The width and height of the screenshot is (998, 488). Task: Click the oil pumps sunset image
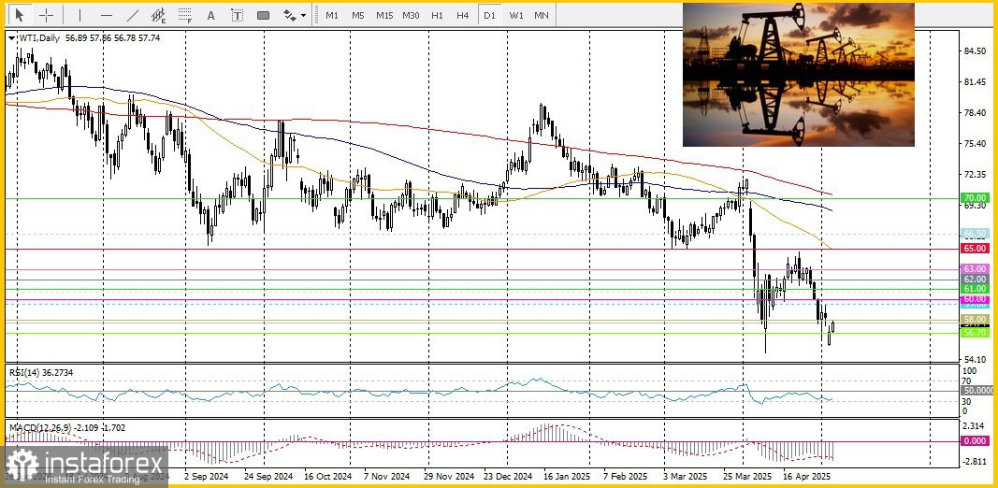798,75
